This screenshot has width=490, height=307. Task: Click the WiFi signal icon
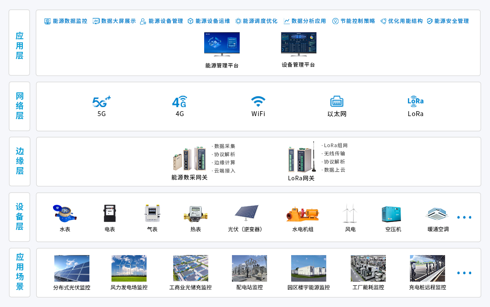coord(258,101)
